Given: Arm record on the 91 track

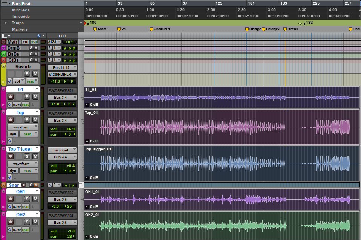Looking at the screenshot, I should [x=11, y=97].
